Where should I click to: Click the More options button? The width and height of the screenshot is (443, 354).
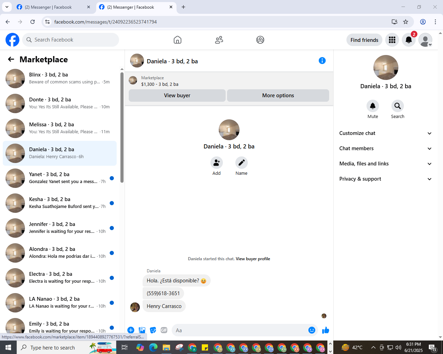278,96
